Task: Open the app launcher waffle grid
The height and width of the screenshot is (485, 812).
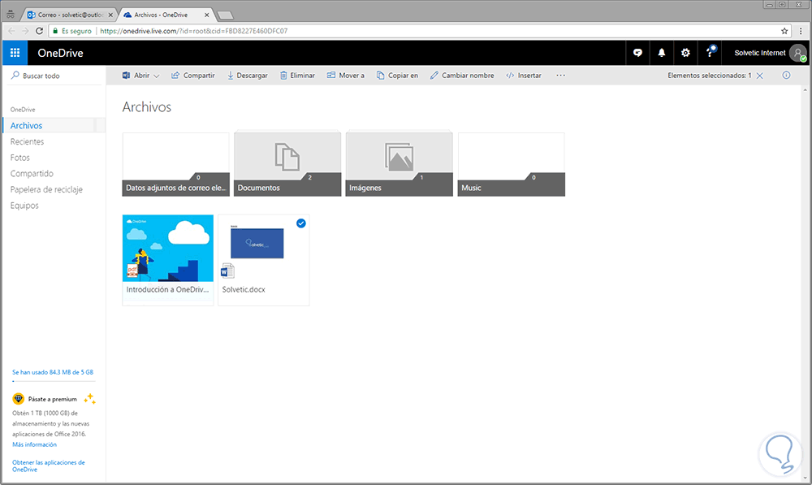Action: 15,53
